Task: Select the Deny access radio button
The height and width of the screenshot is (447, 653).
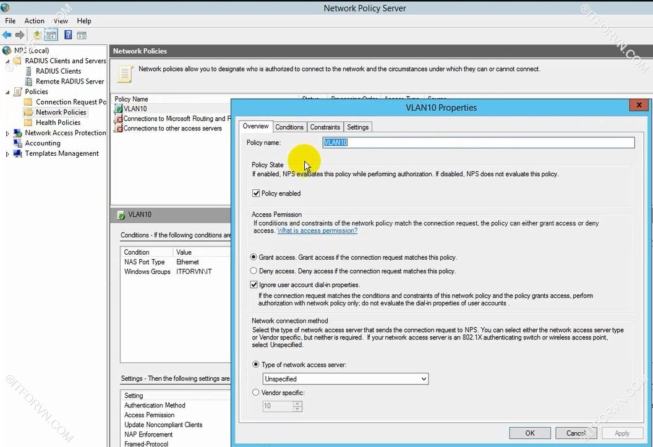Action: (254, 271)
